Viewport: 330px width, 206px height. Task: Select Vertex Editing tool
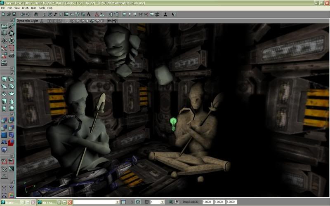[12, 26]
